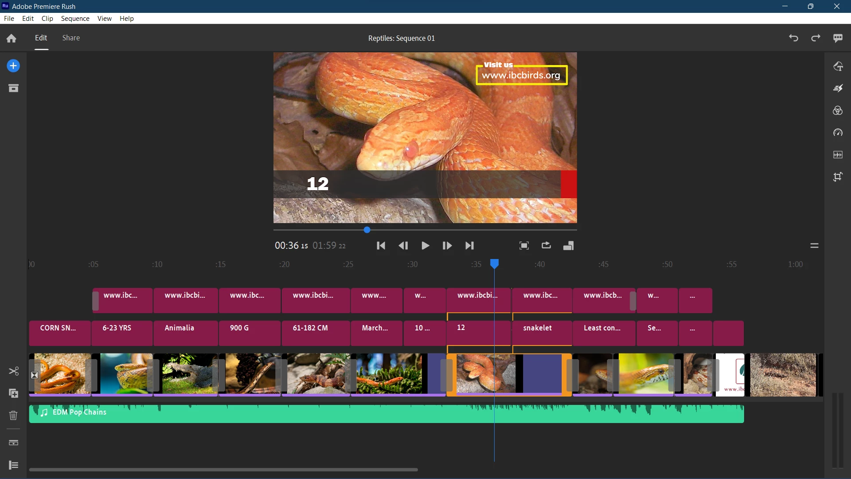Viewport: 851px width, 479px height.
Task: Open the Project Assets panel icon
Action: point(13,88)
